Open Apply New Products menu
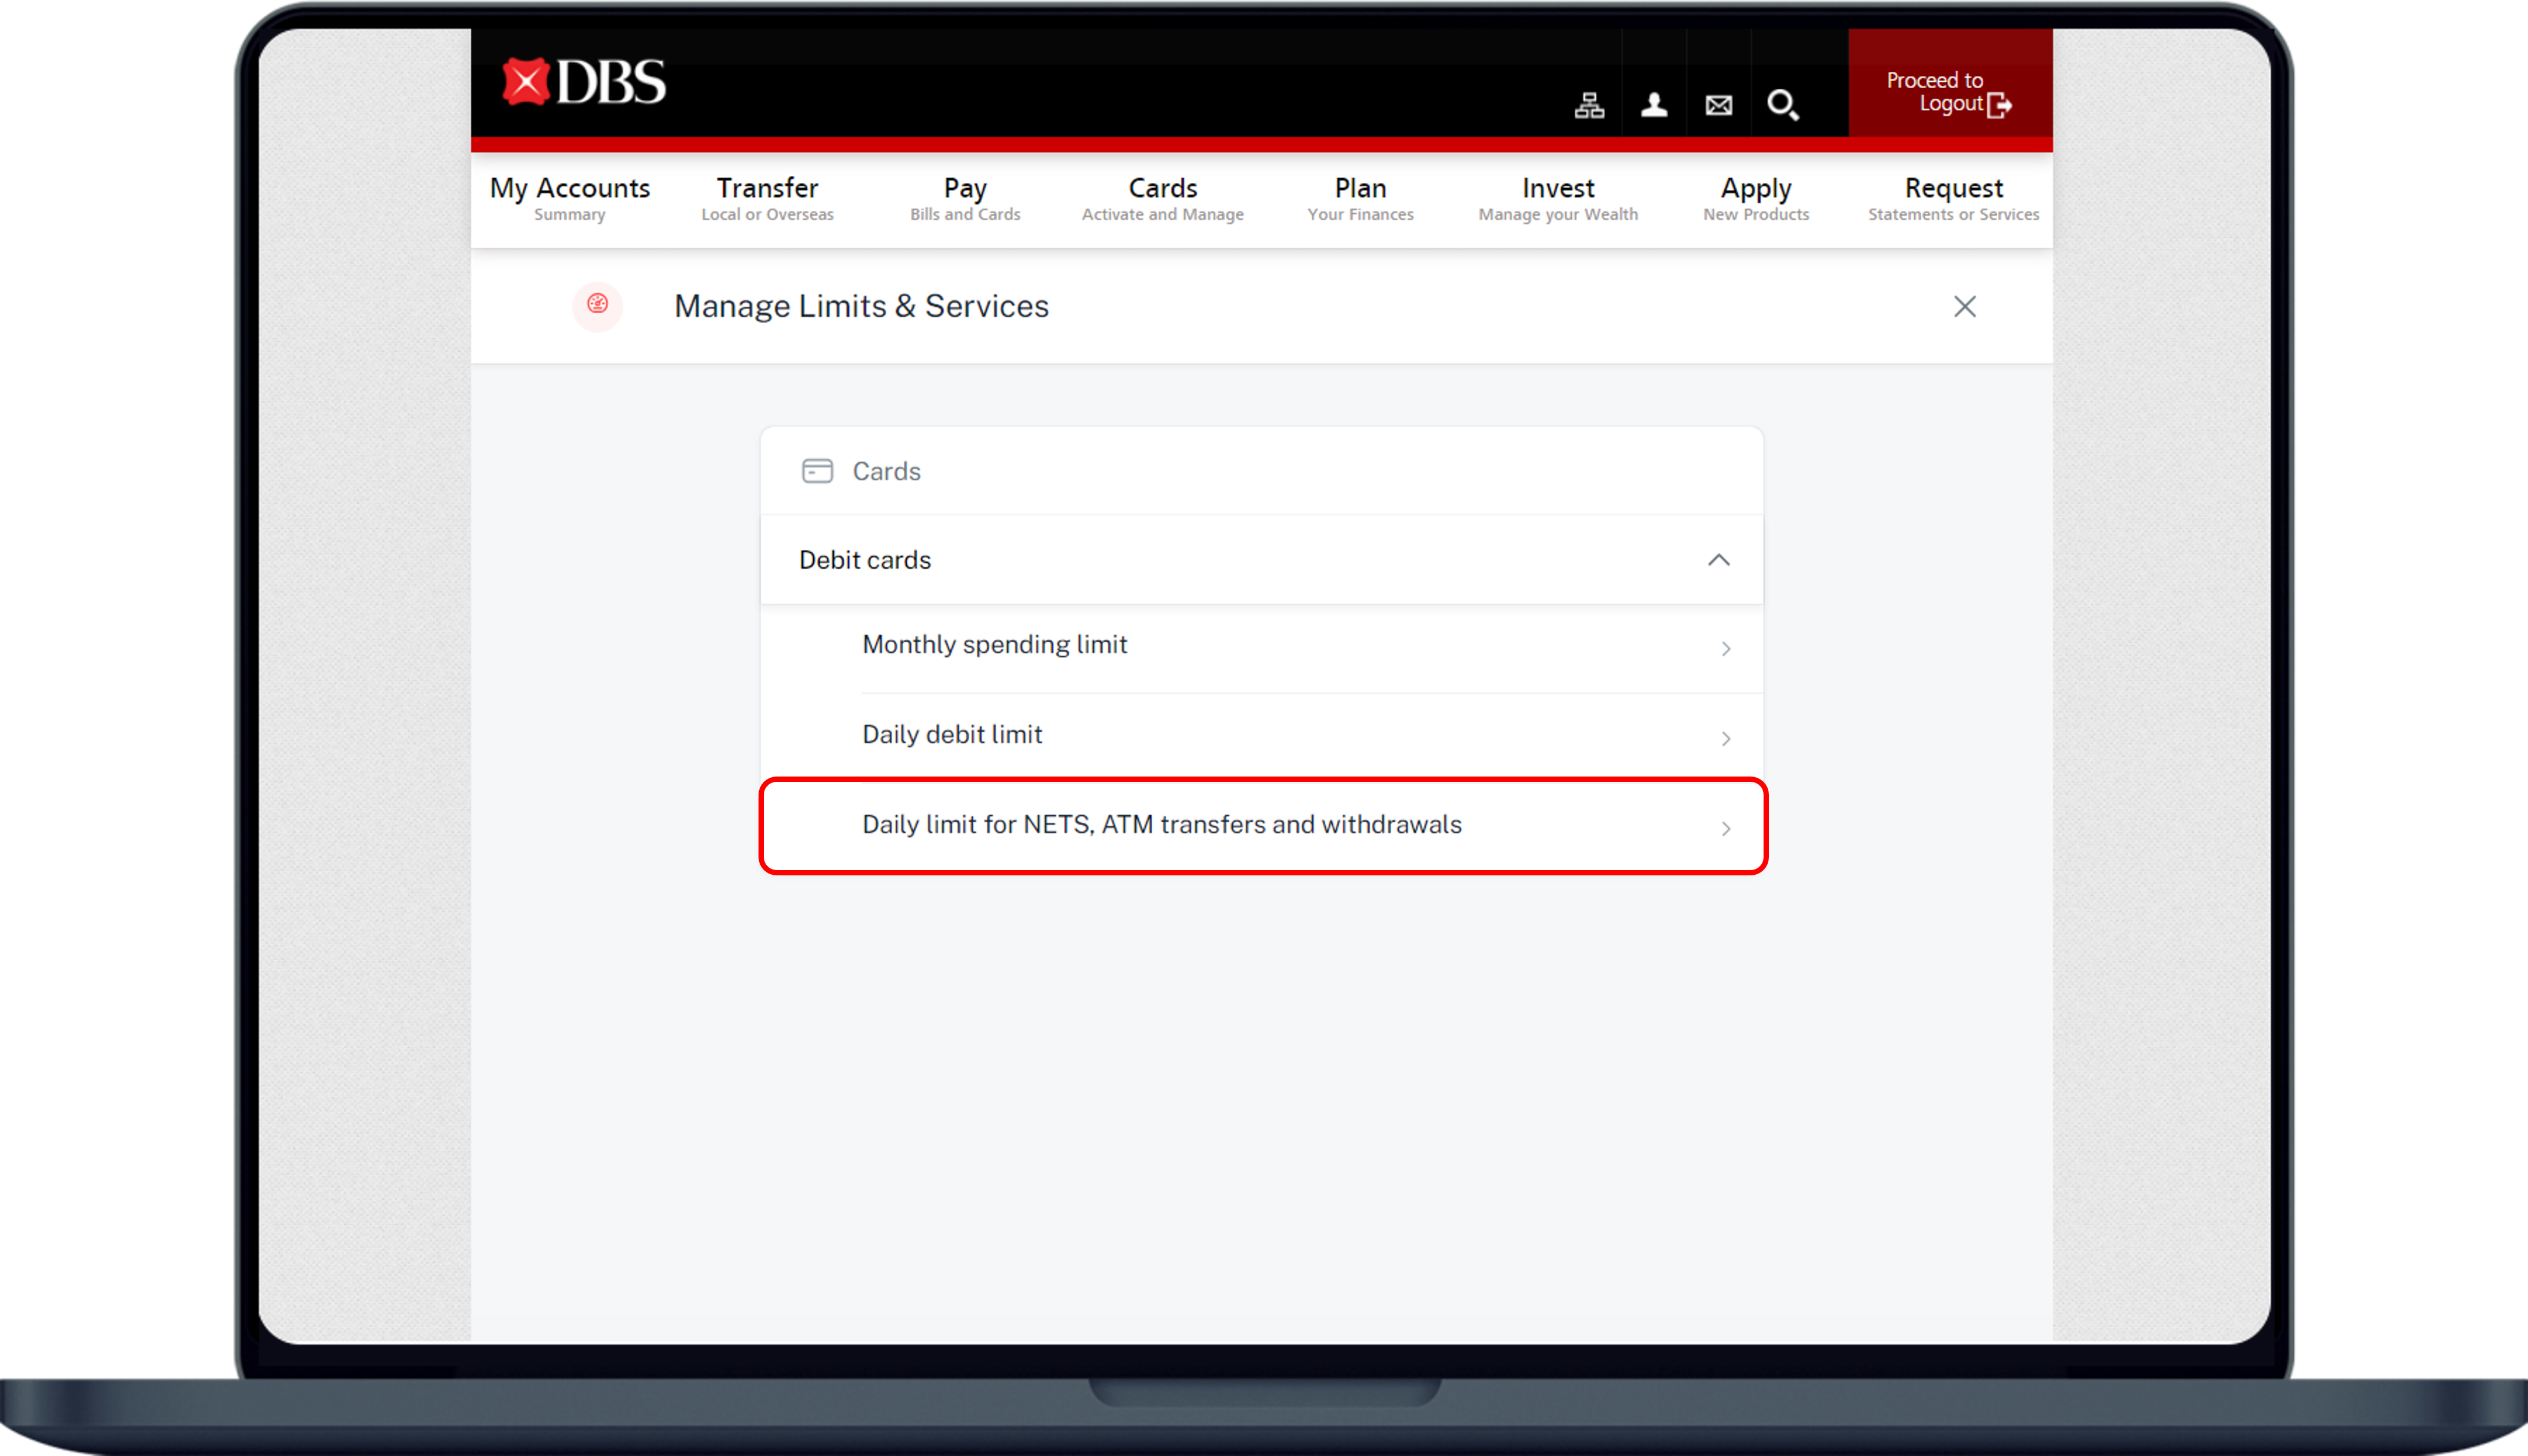 pyautogui.click(x=1755, y=198)
